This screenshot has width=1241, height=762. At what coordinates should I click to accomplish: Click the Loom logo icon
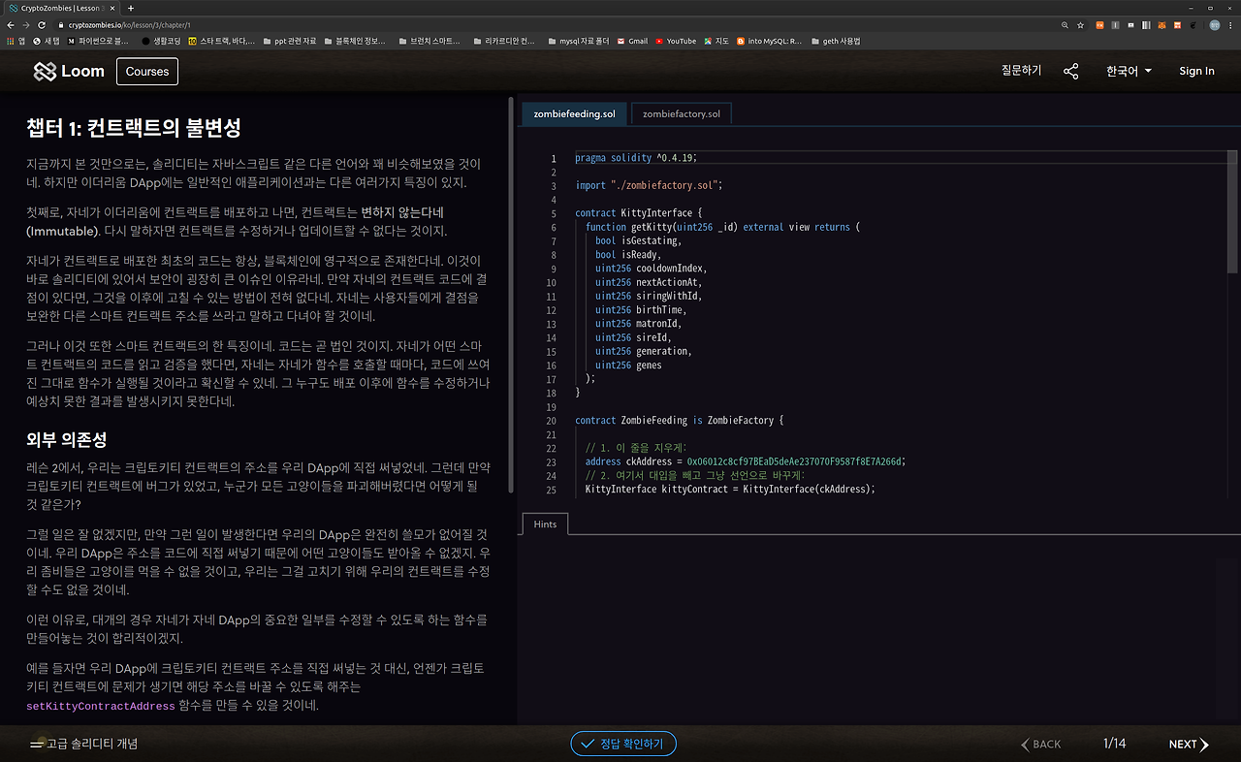[45, 71]
